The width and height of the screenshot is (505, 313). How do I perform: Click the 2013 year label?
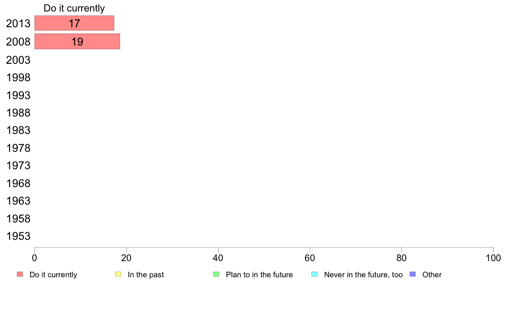coord(18,23)
